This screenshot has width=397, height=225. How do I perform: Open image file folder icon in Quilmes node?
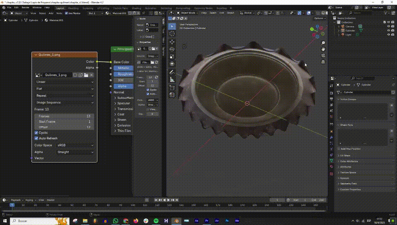click(86, 75)
